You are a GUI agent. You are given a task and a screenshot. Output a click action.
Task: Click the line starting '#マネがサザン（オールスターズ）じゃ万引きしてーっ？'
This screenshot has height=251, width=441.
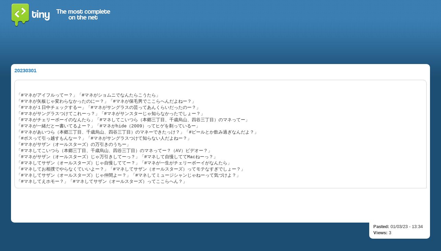pyautogui.click(x=117, y=157)
